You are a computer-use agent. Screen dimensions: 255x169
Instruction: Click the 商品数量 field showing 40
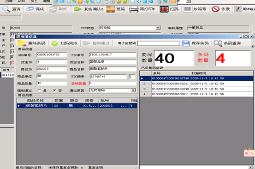click(52, 83)
